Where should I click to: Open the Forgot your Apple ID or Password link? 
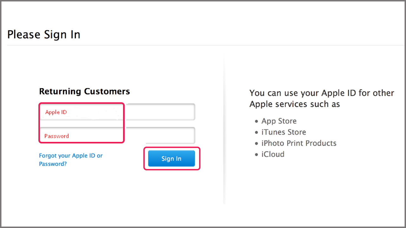70,160
